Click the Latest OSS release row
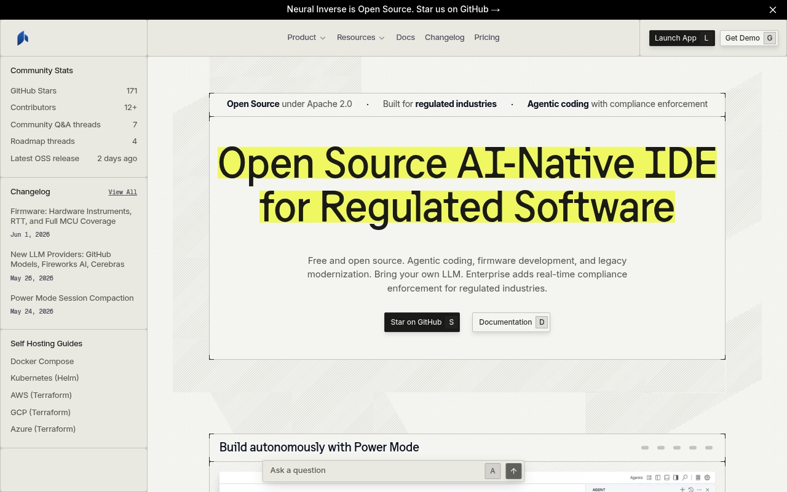The image size is (787, 492). pos(74,158)
